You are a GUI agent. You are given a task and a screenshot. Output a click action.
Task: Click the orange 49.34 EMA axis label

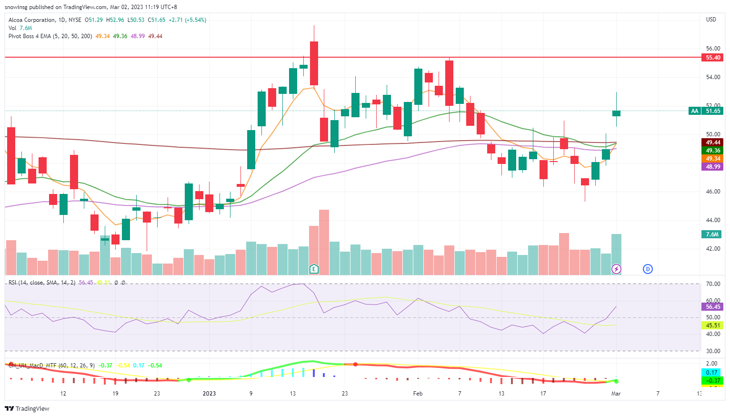tap(712, 159)
